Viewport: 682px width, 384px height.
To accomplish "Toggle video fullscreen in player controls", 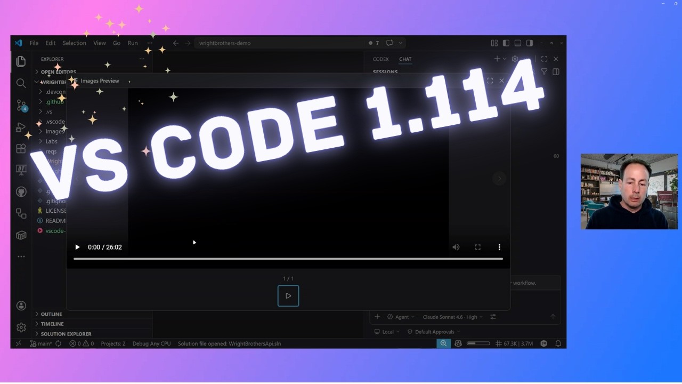I will (478, 247).
